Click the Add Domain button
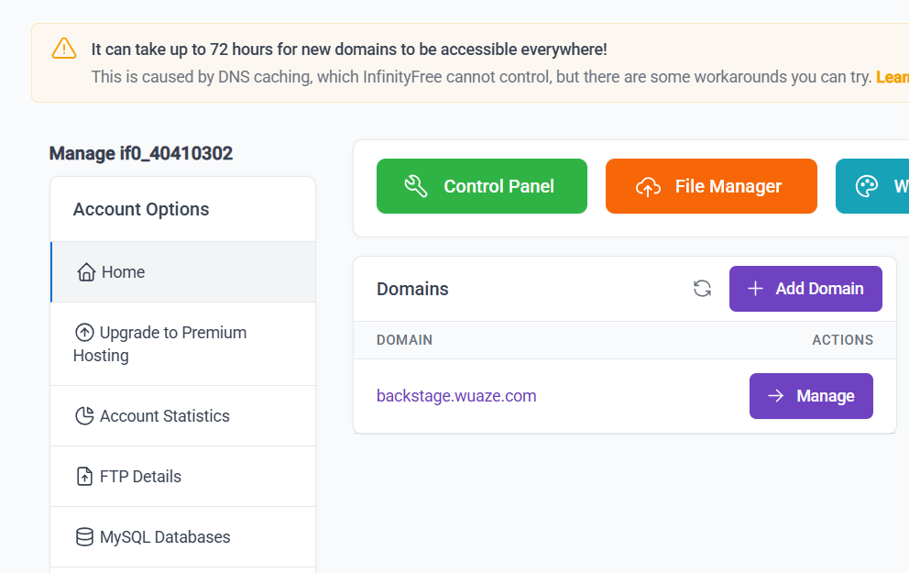 [805, 289]
